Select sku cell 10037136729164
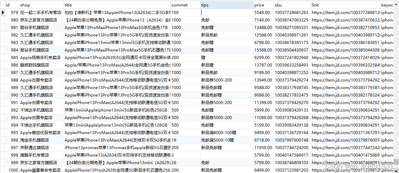This screenshot has width=399, height=173. pos(292,133)
